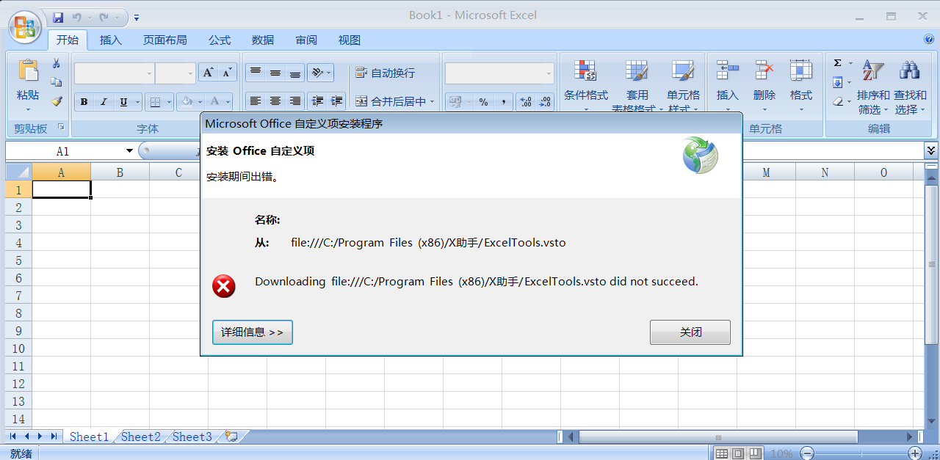
Task: Open the 剪贴板 pane dialog launcher
Action: pos(61,128)
